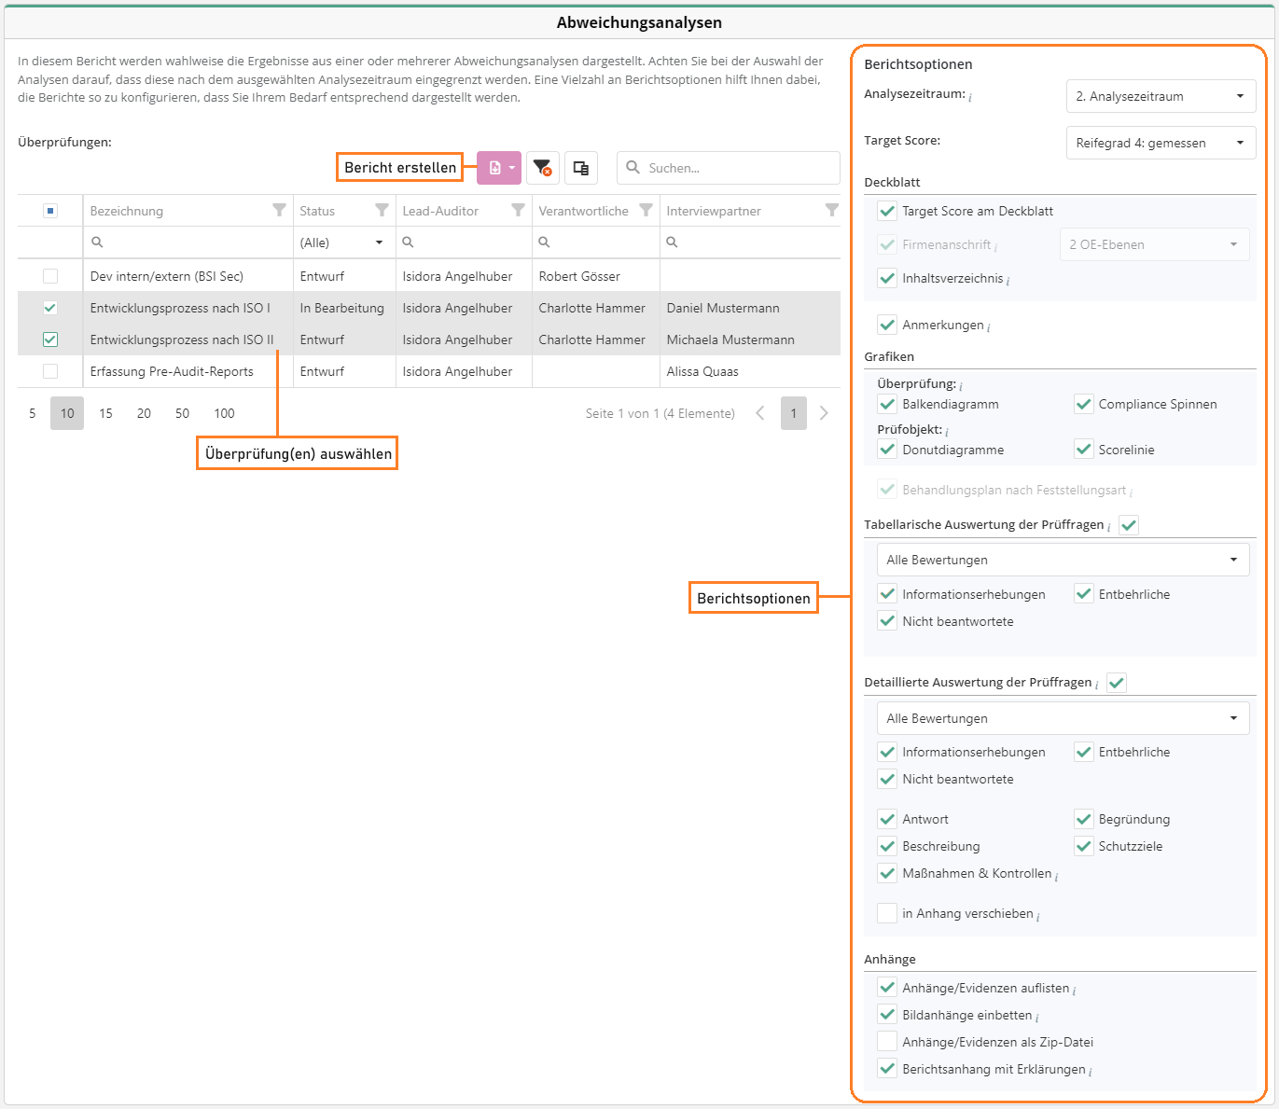Expand the Target Score dropdown
This screenshot has width=1279, height=1109.
tap(1161, 143)
